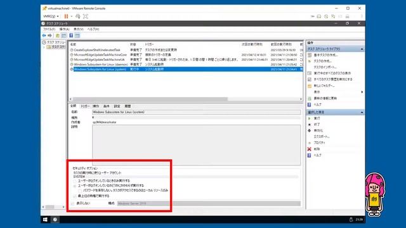
Task: Click 基本タスクの作成 wizard icon in action pane
Action: [x=310, y=55]
